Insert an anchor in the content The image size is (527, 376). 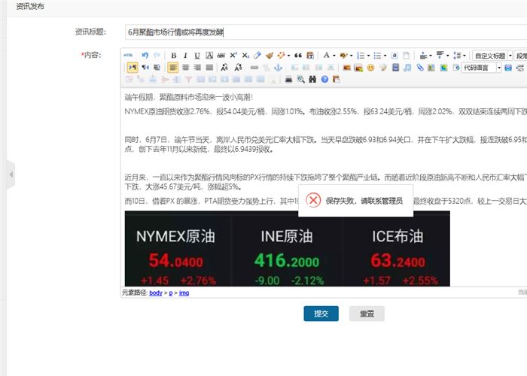coord(278,68)
